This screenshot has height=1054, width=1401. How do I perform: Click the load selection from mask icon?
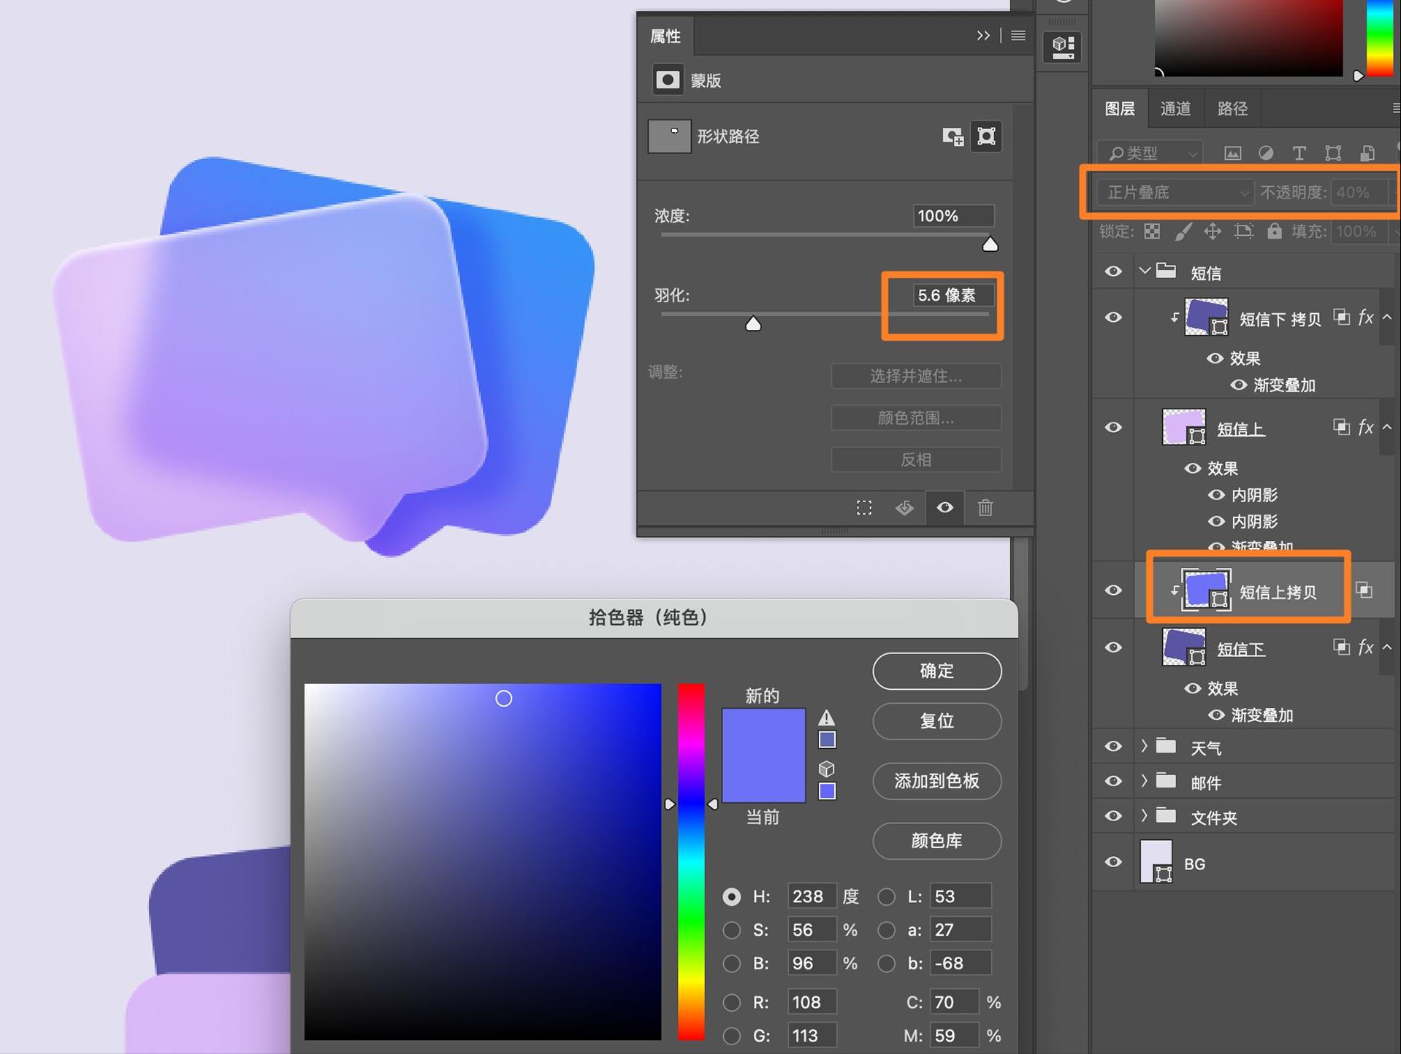coord(864,507)
